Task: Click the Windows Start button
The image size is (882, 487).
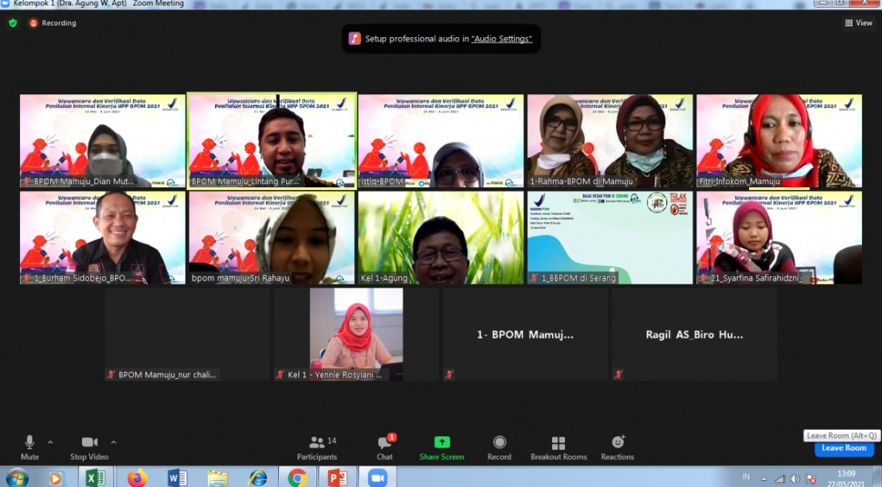Action: [17, 478]
